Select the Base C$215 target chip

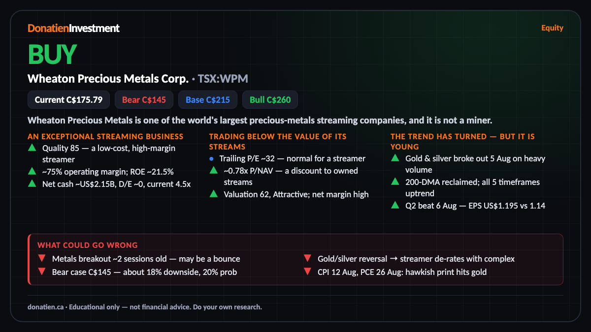coord(208,100)
